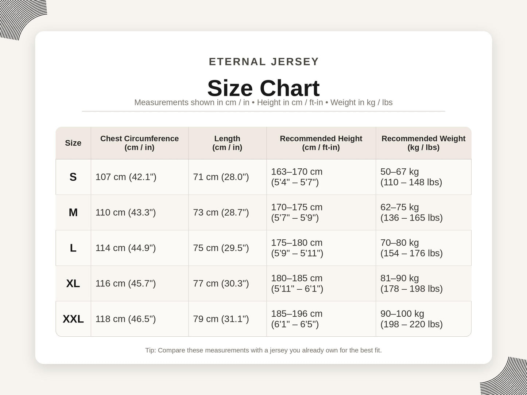Click the measurements units subtitle text
Screen dimensions: 527x395
(263, 102)
